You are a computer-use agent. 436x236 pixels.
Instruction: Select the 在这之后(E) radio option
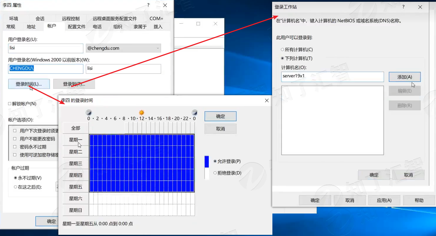(x=16, y=187)
